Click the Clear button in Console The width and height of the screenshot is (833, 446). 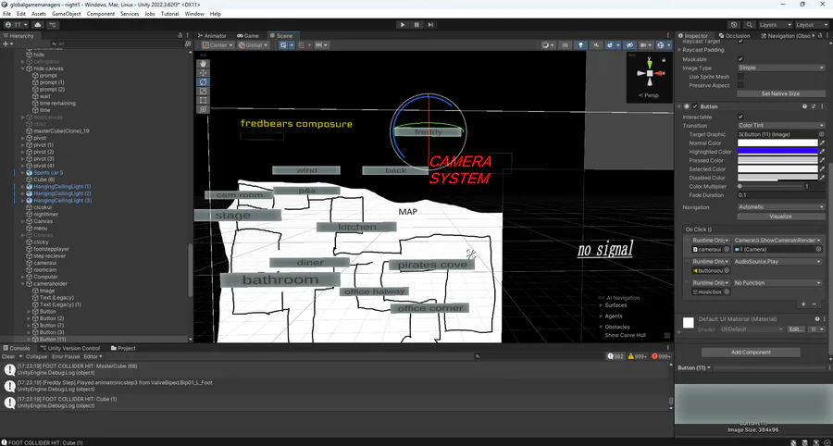pyautogui.click(x=8, y=357)
